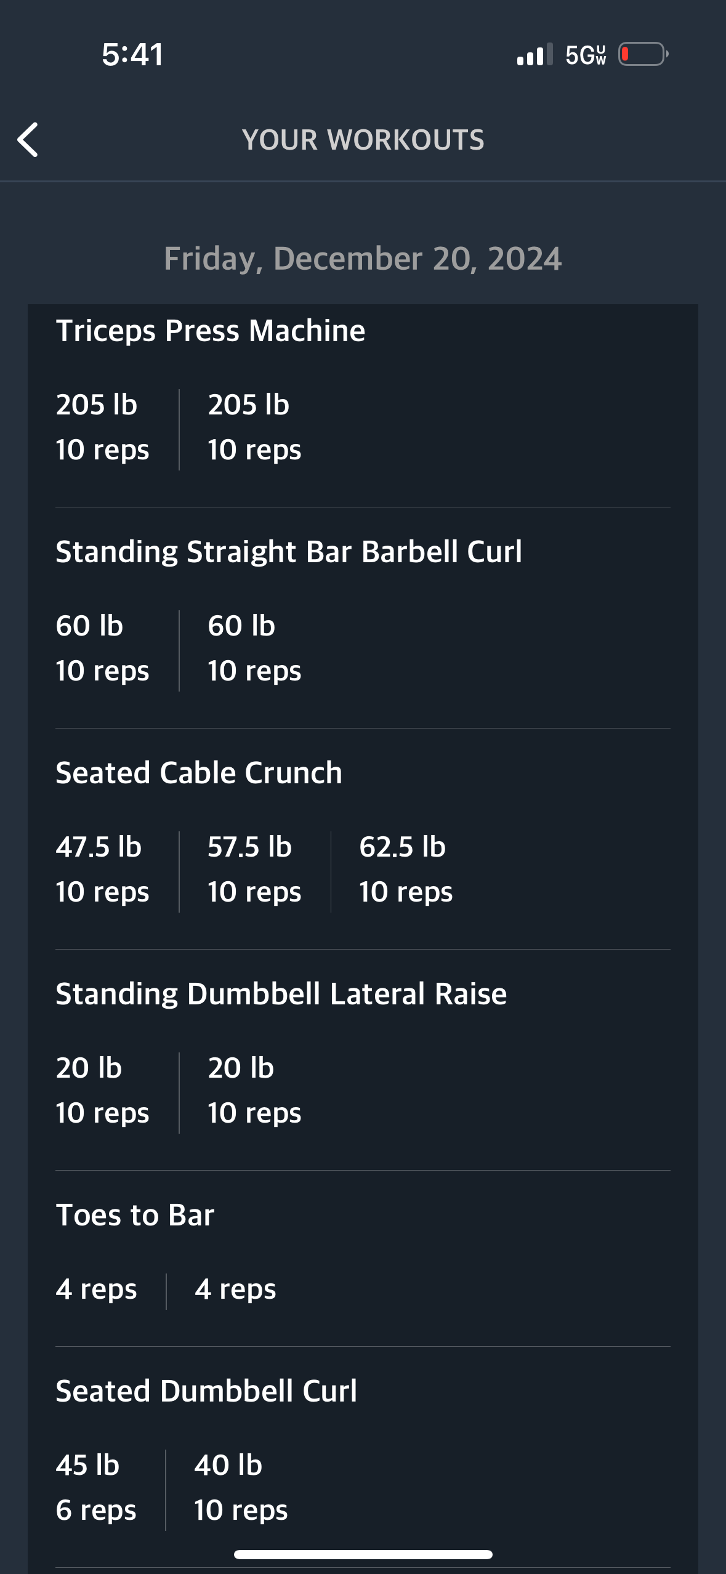Tap the 5:41 clock in status bar

(x=132, y=54)
